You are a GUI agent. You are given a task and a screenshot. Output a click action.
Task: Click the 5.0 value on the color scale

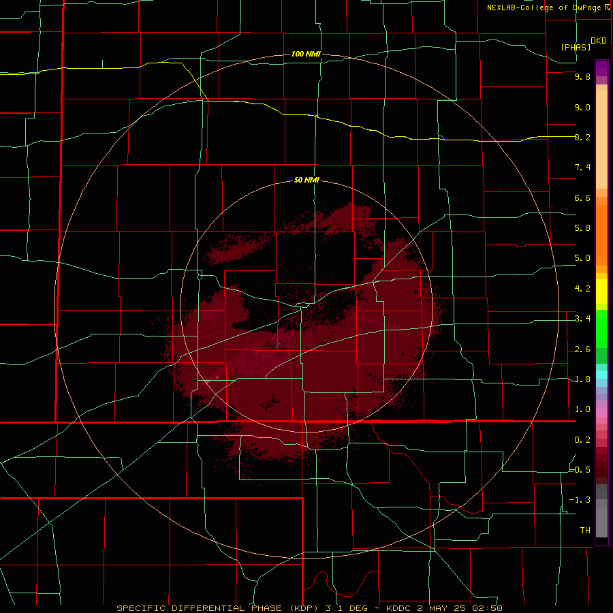click(x=582, y=258)
